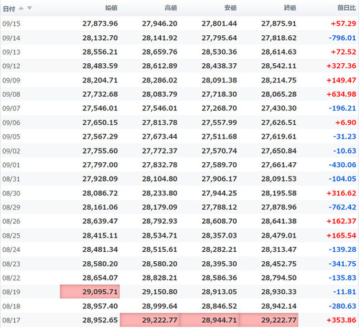Select the 08/23 date cell

click(12, 264)
